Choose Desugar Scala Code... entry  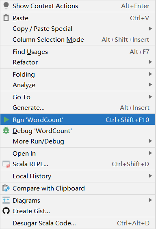click(x=78, y=223)
